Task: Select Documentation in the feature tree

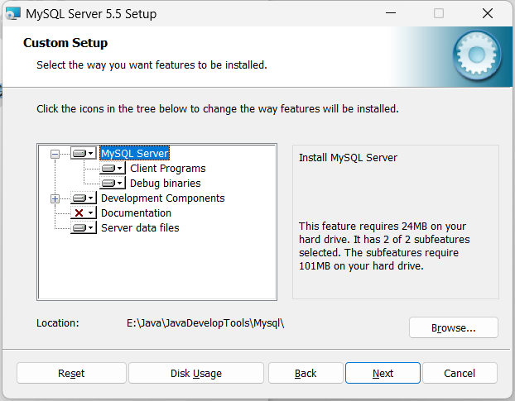Action: click(136, 213)
